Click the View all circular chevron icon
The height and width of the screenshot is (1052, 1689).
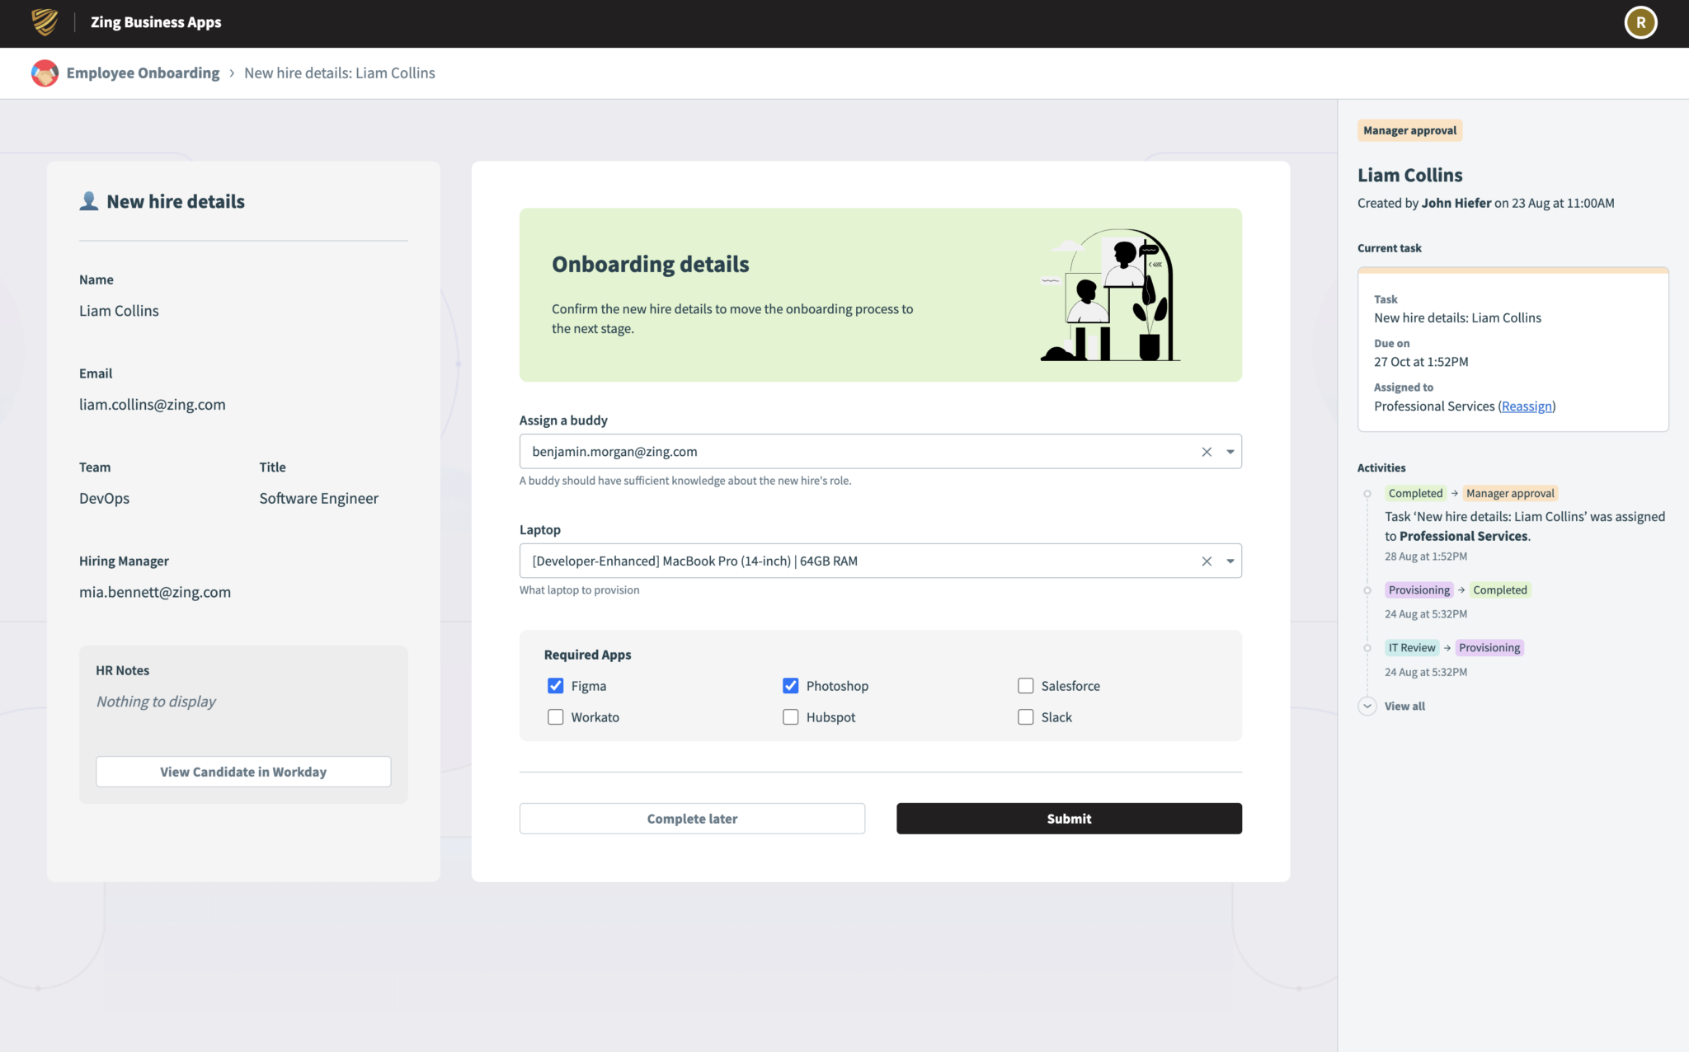[1367, 707]
